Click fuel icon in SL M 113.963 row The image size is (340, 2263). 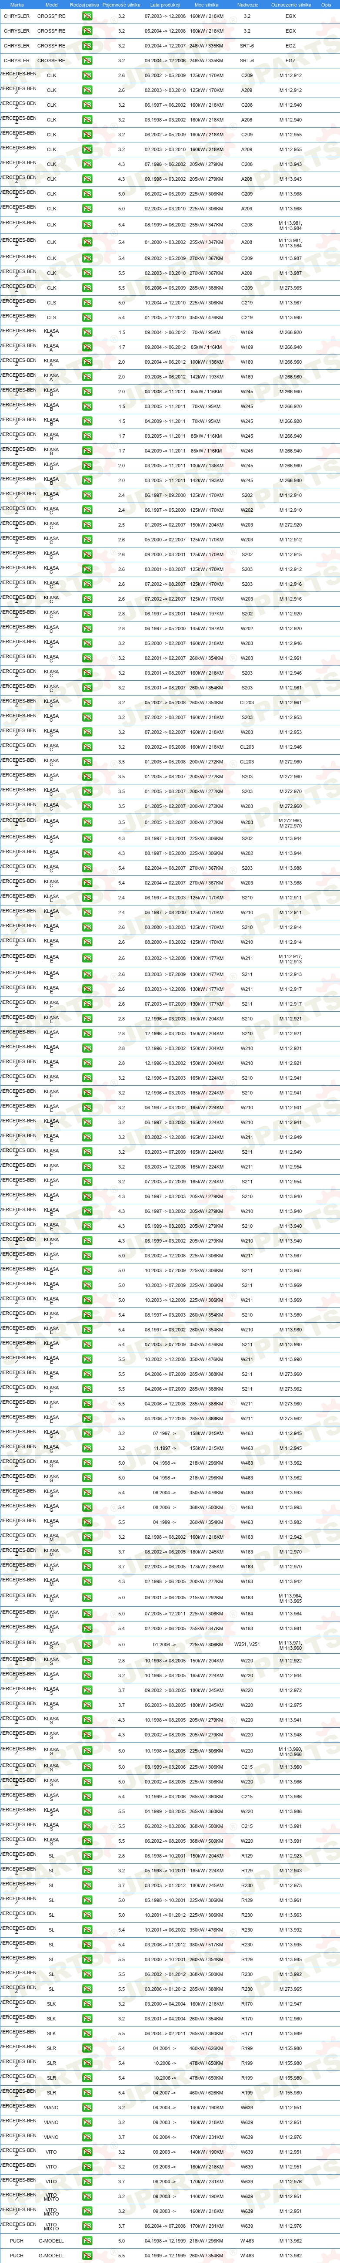click(x=87, y=1915)
